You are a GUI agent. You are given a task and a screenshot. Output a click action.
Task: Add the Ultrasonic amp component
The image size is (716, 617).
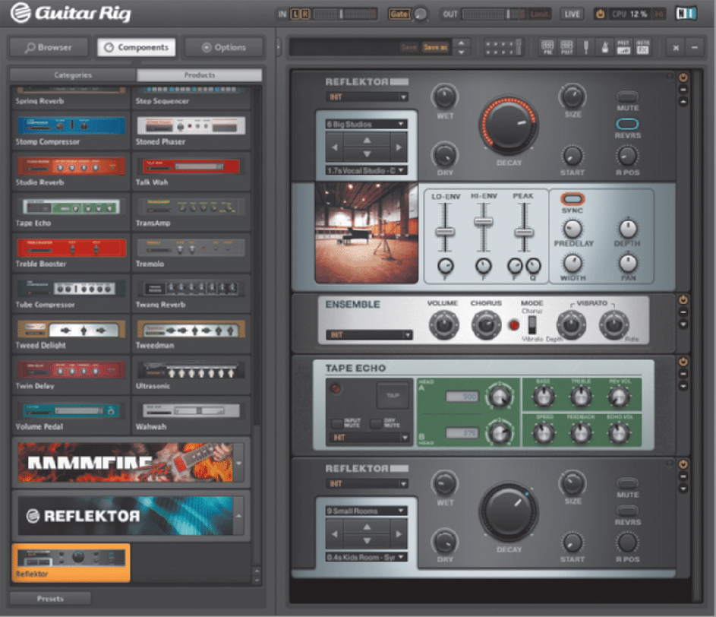[x=191, y=375]
